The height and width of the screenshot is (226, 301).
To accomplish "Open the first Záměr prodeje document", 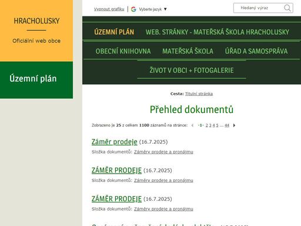I will coord(115,142).
